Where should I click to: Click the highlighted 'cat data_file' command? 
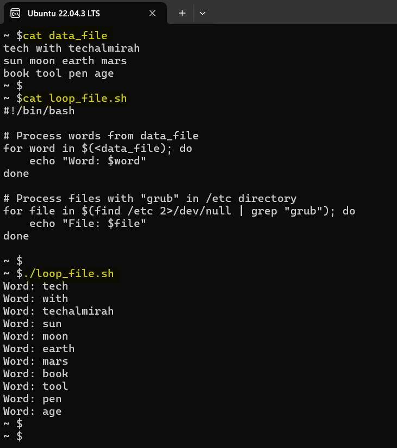tap(65, 36)
